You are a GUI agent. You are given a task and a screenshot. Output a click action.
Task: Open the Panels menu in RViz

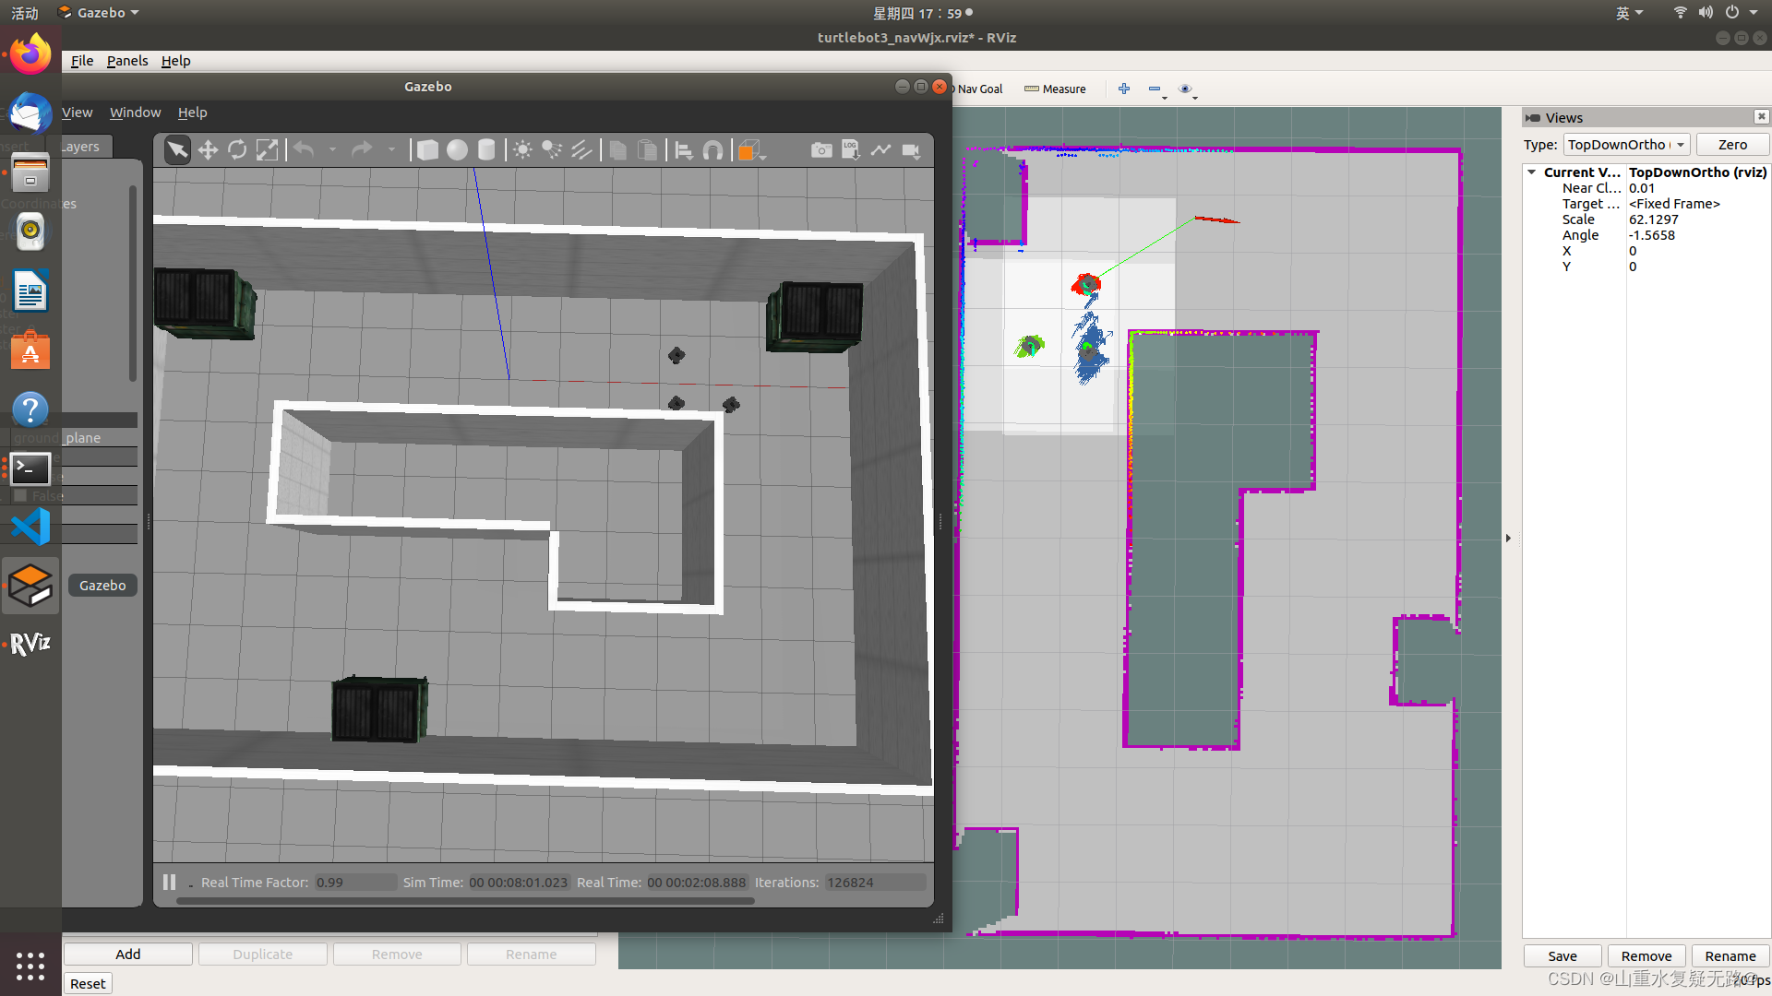coord(127,61)
